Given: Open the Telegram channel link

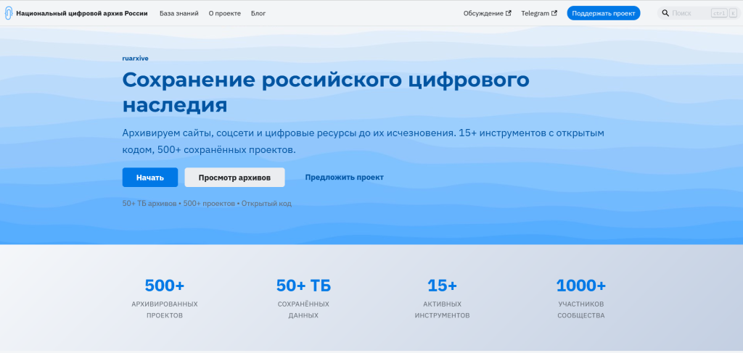Looking at the screenshot, I should pos(535,13).
